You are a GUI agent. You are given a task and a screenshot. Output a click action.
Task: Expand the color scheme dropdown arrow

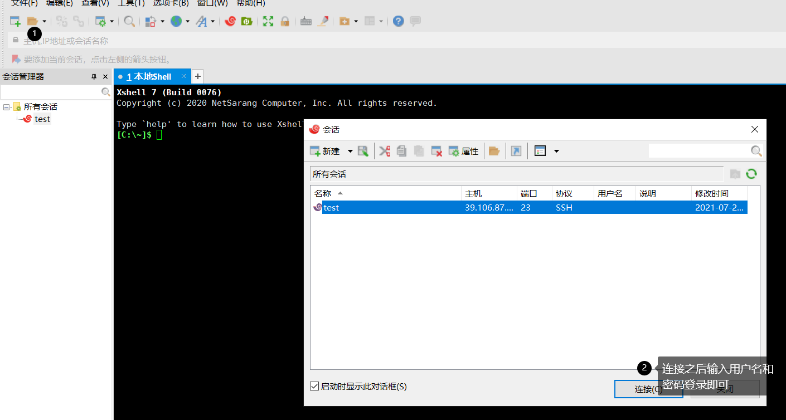point(162,21)
